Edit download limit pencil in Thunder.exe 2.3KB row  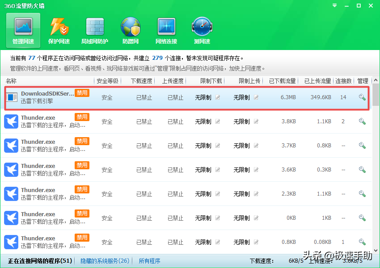click(218, 194)
